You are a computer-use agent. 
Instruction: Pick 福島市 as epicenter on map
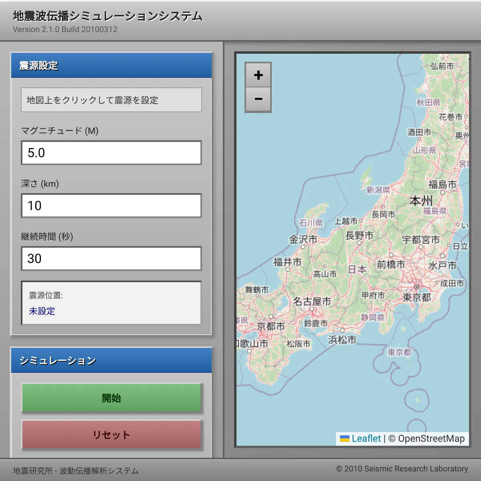[x=443, y=184]
